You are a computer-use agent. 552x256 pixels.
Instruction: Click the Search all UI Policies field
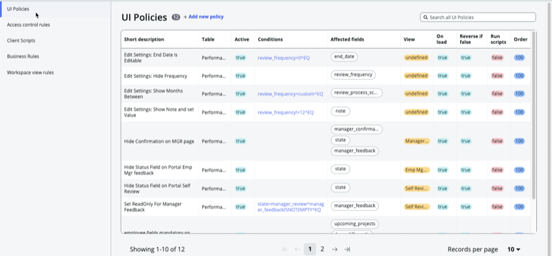(477, 17)
